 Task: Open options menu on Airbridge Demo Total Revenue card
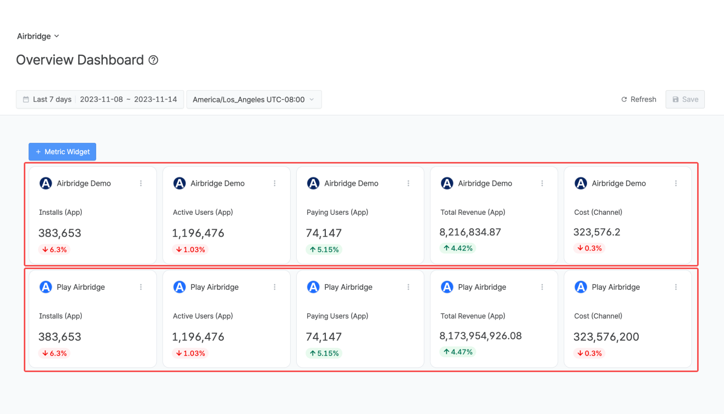tap(542, 183)
